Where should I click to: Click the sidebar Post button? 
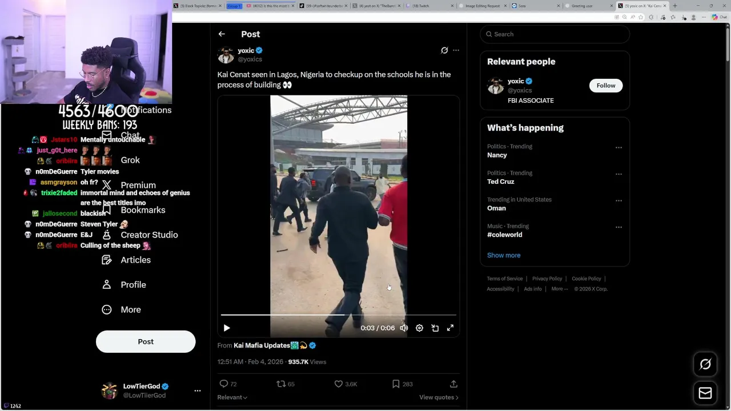(x=146, y=341)
